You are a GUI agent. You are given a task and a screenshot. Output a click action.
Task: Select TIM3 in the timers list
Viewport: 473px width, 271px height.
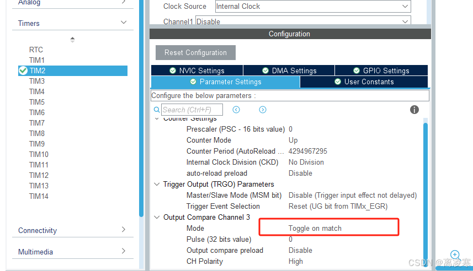click(x=37, y=82)
